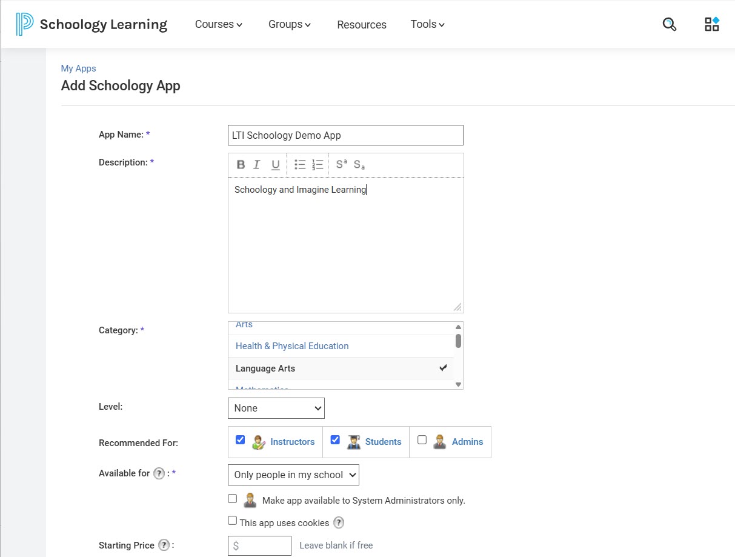Image resolution: width=735 pixels, height=557 pixels.
Task: Insert a numbered list
Action: [x=318, y=165]
